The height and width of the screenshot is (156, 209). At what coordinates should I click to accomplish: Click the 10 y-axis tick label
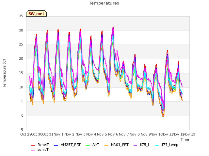pyautogui.click(x=21, y=87)
